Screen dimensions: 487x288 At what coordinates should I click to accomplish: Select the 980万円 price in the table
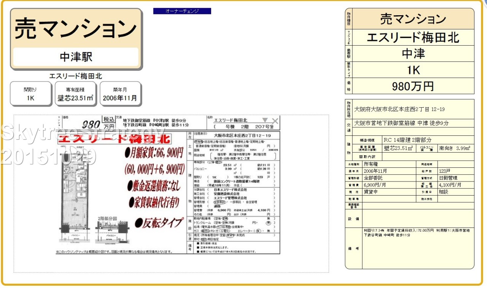pos(413,86)
